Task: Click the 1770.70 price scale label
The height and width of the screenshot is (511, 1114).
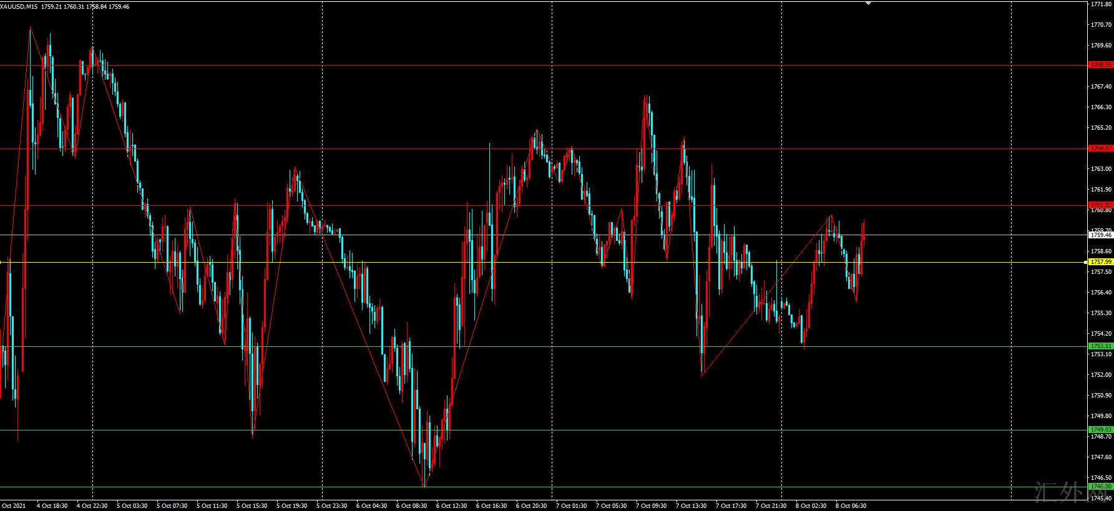Action: [1100, 25]
